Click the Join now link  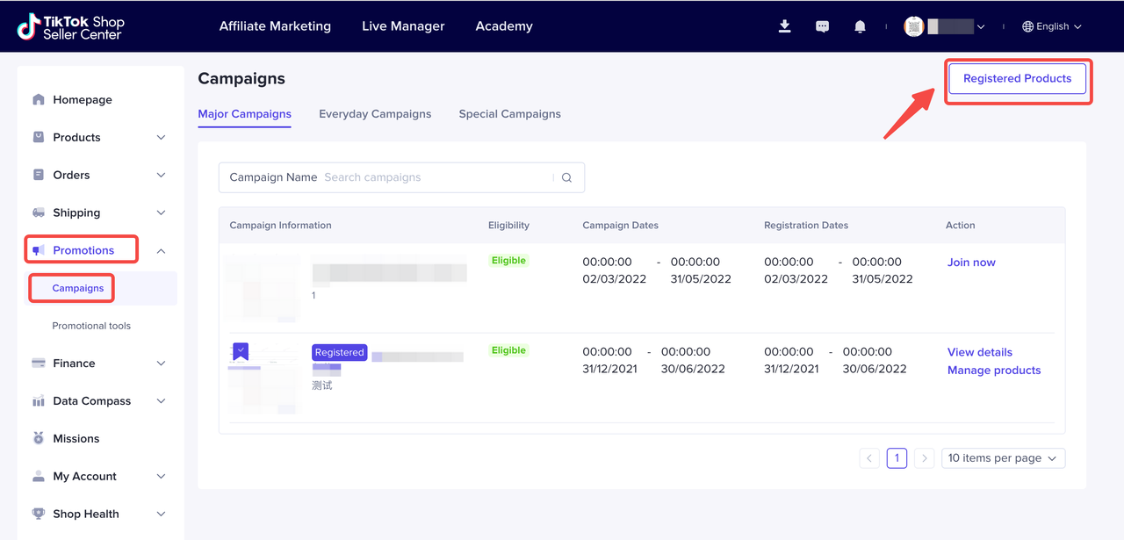[x=971, y=263]
